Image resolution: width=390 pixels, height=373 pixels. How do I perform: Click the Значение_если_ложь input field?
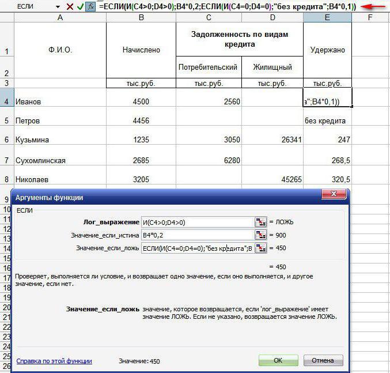click(198, 248)
